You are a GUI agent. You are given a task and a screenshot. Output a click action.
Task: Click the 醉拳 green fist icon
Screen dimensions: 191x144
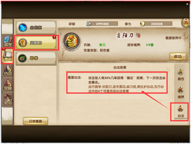[22, 58]
